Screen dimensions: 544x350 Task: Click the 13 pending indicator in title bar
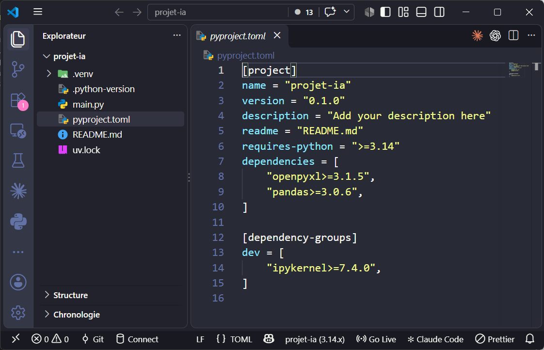click(304, 12)
